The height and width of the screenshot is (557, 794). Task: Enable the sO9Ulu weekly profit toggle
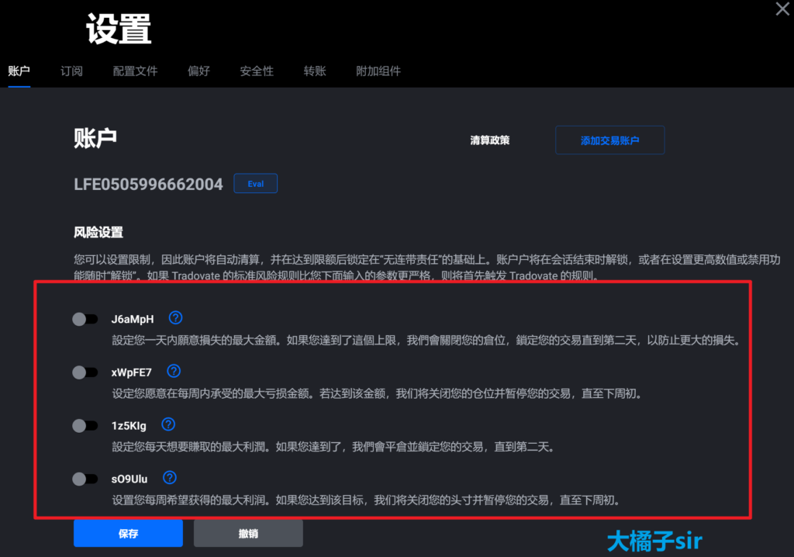85,479
